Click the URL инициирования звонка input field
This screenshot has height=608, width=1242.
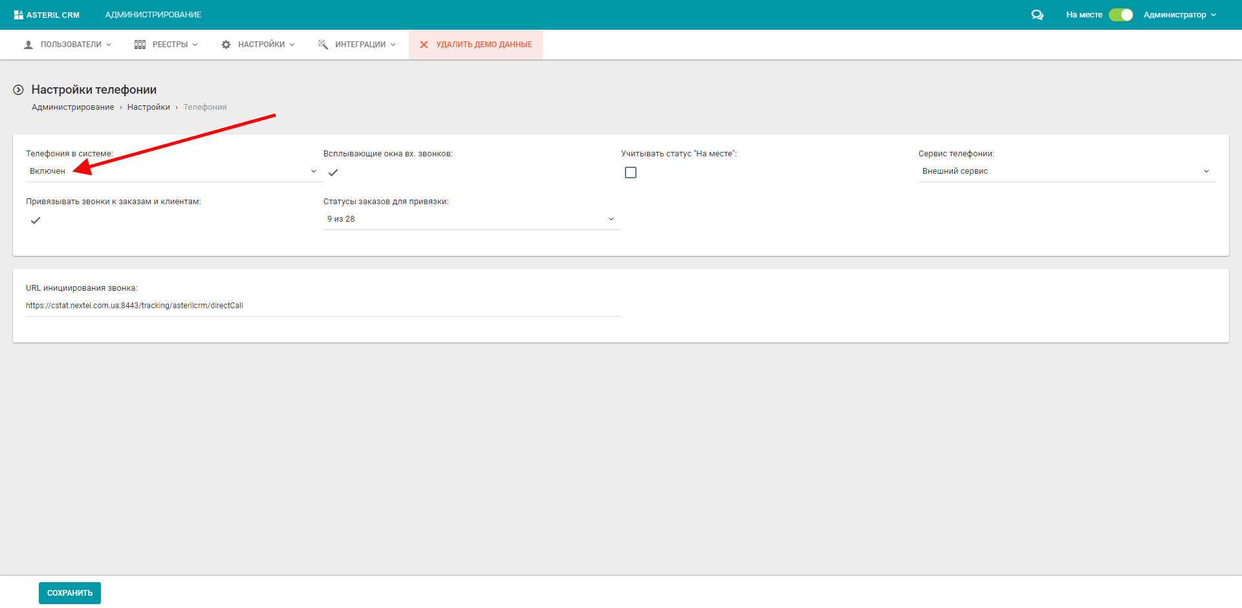[322, 306]
